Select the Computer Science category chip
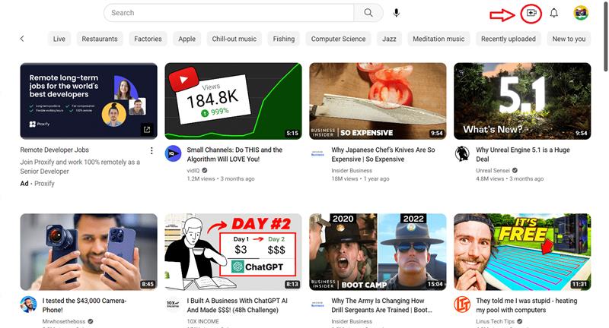The image size is (609, 328). click(x=338, y=39)
